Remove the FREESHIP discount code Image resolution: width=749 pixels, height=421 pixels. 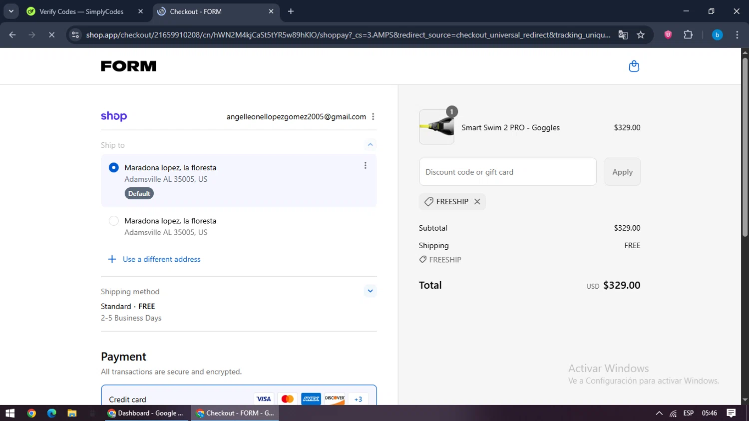pos(477,202)
